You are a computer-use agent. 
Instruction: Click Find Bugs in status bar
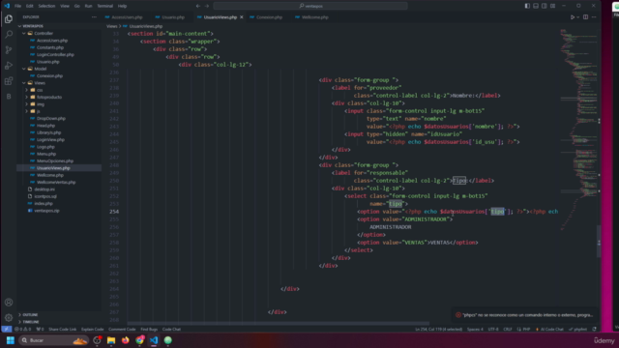click(x=149, y=329)
